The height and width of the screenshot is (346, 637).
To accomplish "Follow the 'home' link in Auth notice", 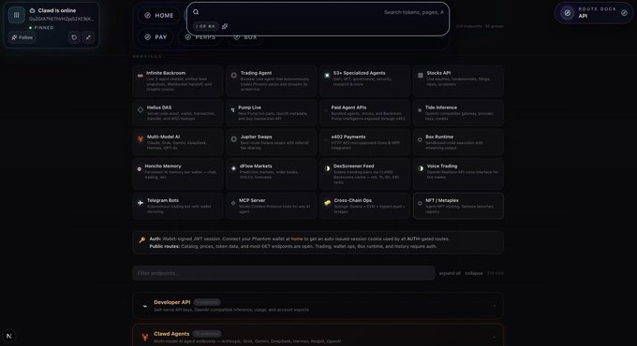I will [x=297, y=238].
